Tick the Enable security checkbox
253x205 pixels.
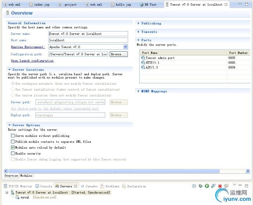pos(13,153)
